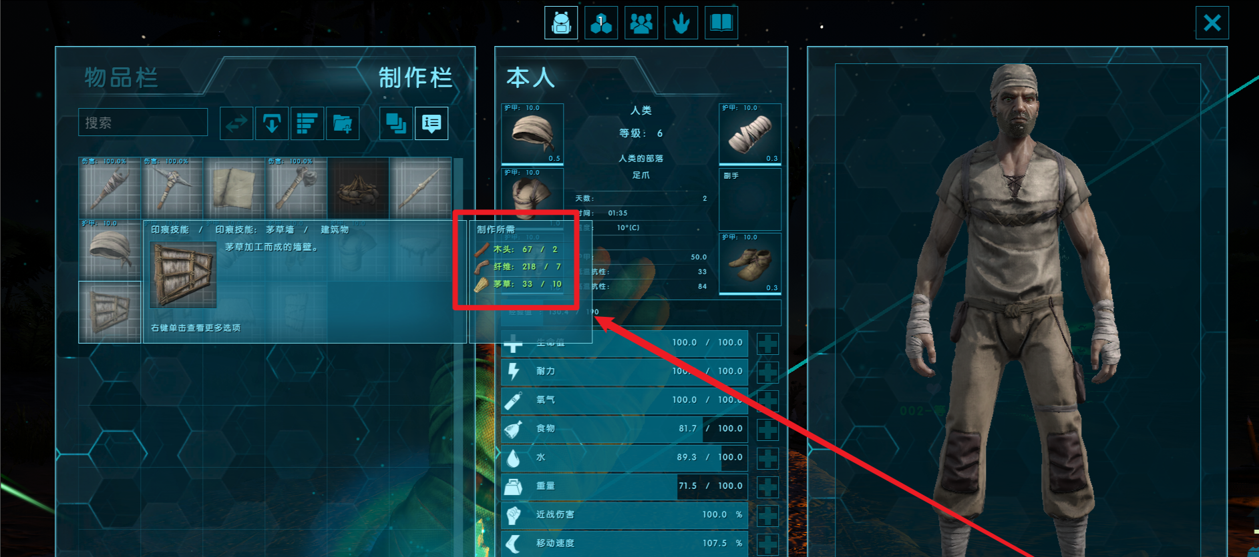Image resolution: width=1259 pixels, height=557 pixels.
Task: Click the new folder icon
Action: pos(343,123)
